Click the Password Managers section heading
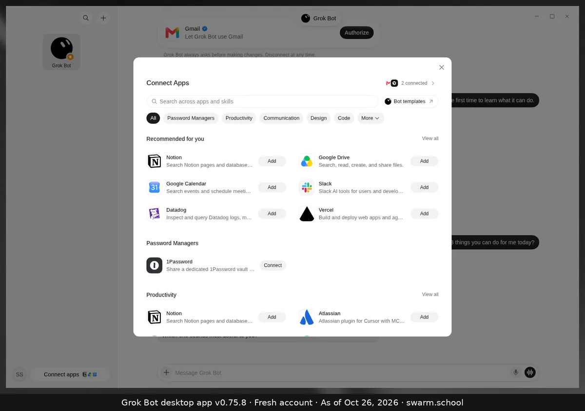 tap(172, 243)
